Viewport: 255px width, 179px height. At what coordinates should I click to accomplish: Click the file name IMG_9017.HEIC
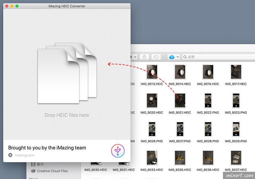click(236, 84)
